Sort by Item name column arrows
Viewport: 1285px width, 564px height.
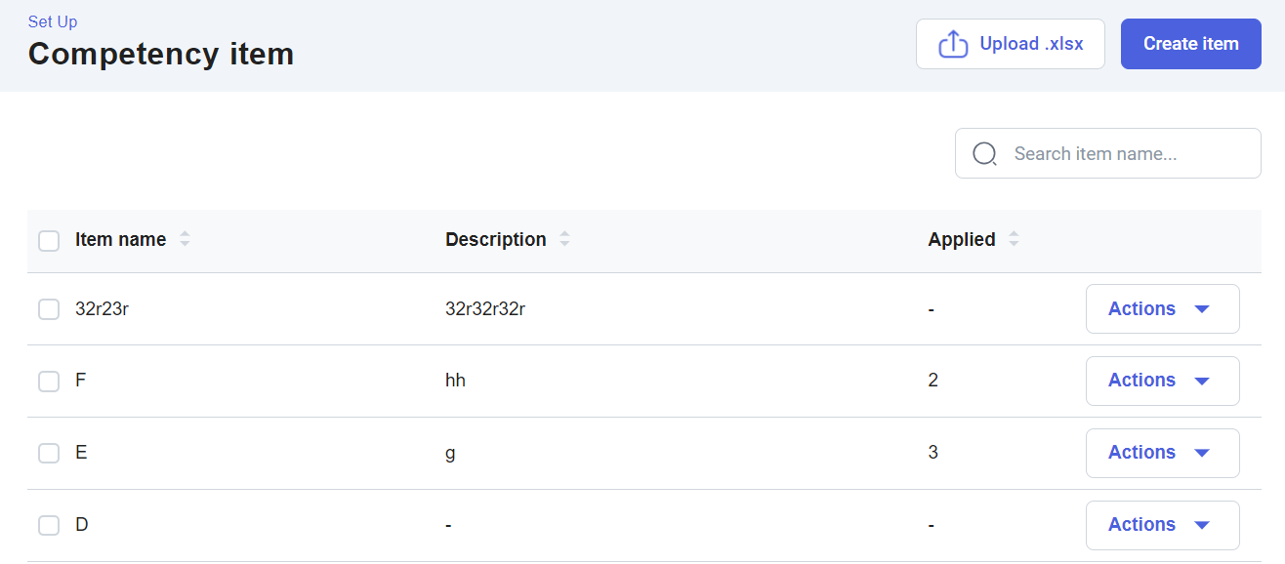(185, 239)
